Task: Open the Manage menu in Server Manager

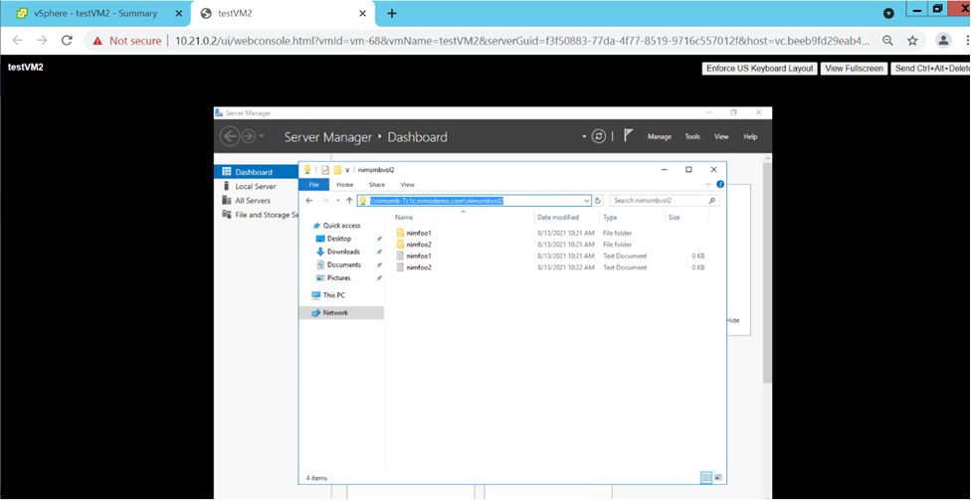Action: click(x=659, y=136)
